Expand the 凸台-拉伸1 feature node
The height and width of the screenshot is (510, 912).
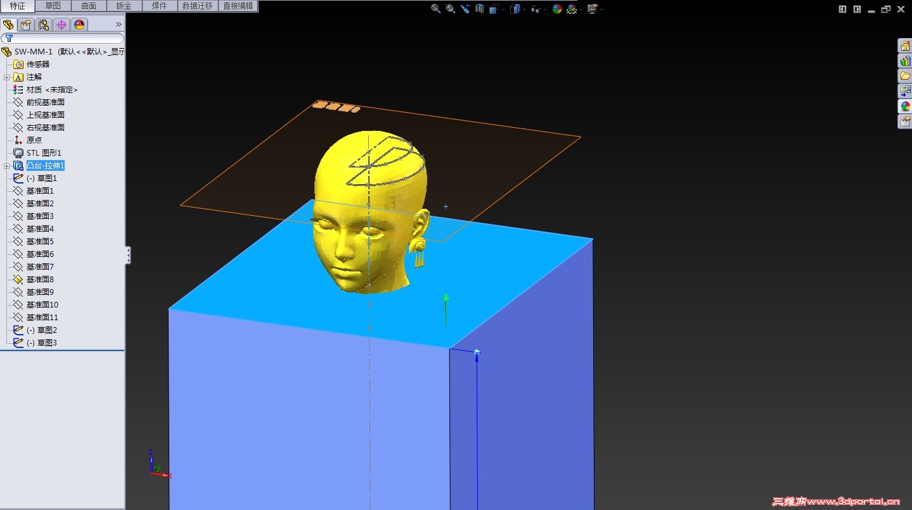[7, 166]
